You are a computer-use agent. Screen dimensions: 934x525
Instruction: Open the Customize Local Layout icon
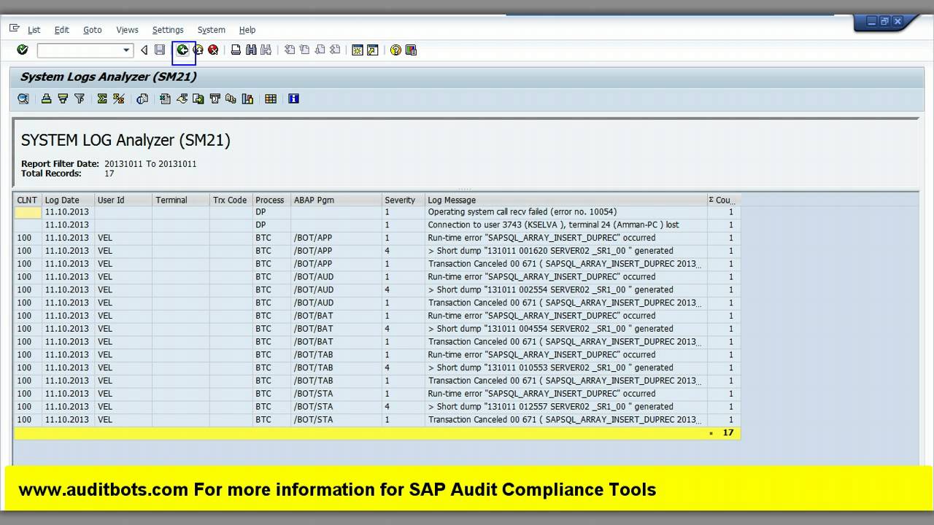point(411,50)
